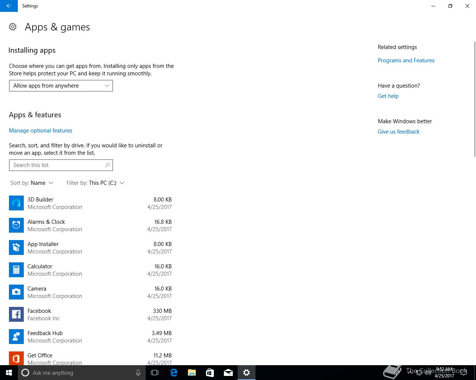Select the Alarms & Clock app icon
This screenshot has width=476, height=380.
pos(16,225)
